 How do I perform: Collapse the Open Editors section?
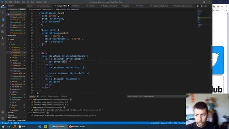tap(7, 9)
